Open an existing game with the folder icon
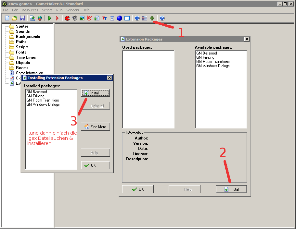 click(x=15, y=18)
